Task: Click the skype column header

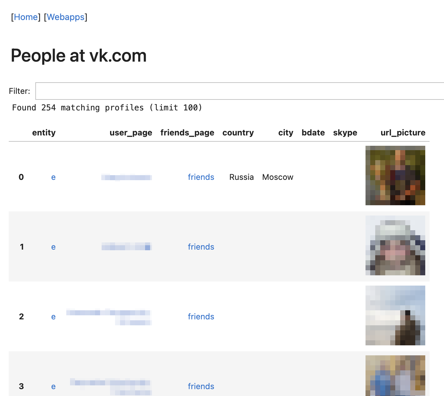Action: click(x=345, y=133)
